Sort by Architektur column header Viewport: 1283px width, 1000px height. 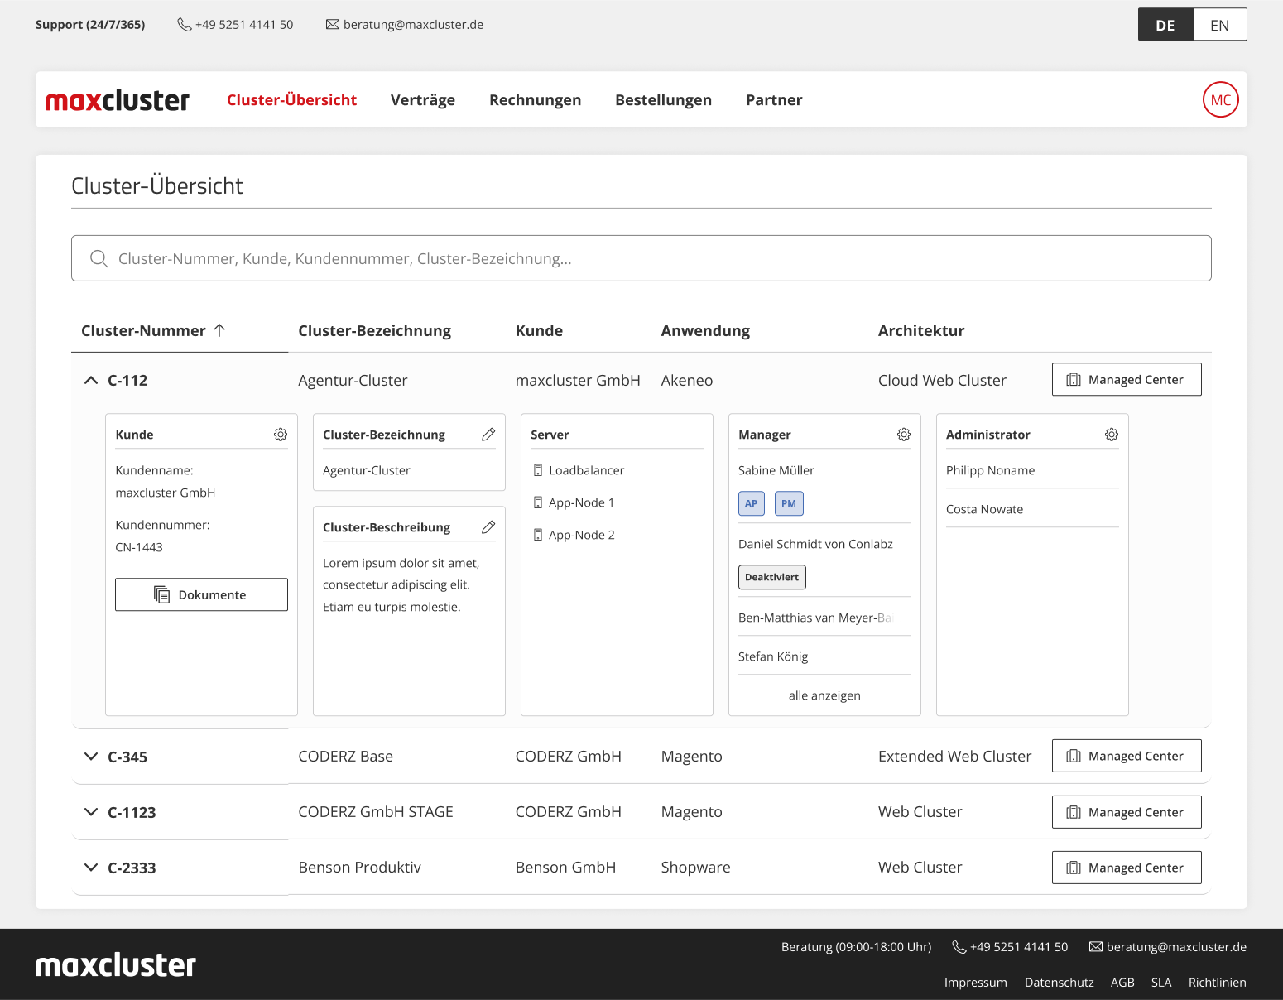coord(921,331)
